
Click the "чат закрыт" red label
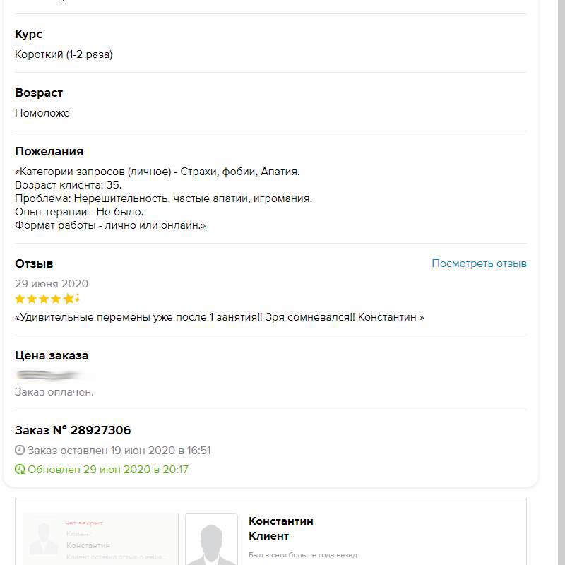(x=84, y=523)
